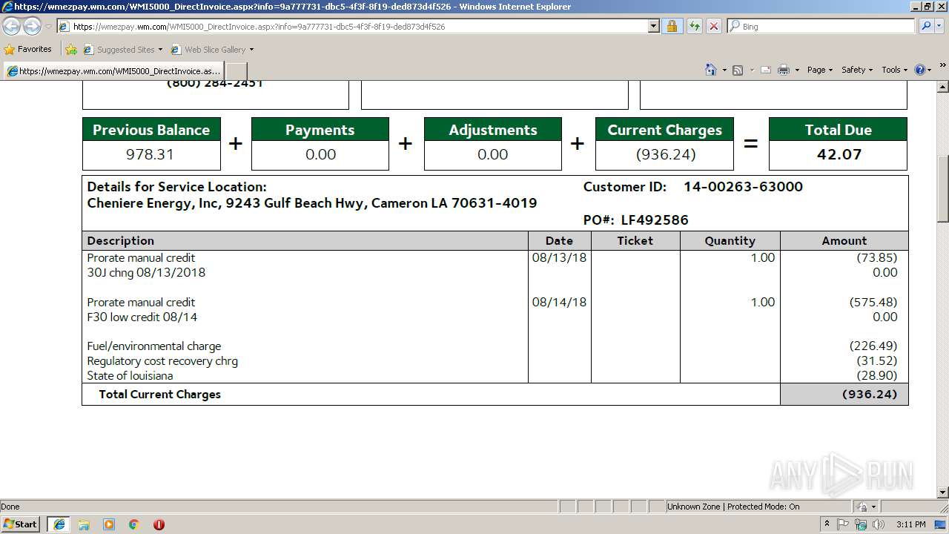Viewport: 949px width, 534px height.
Task: Click the Action Center flag tray icon
Action: [844, 524]
